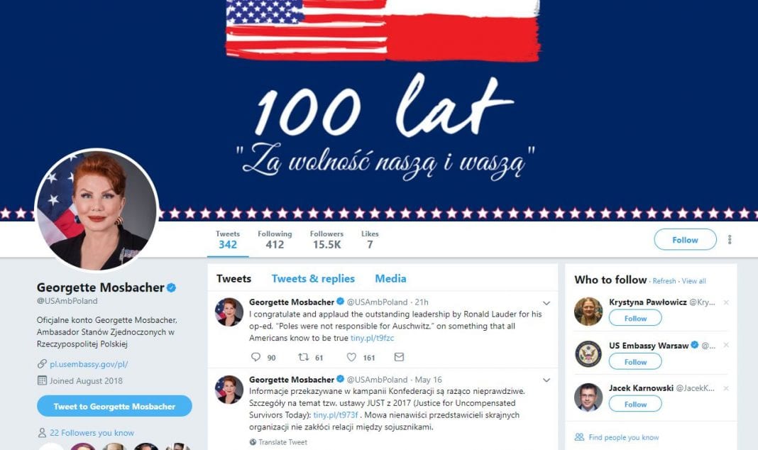758x450 pixels.
Task: Open the US Embassy Warsaw seal avatar
Action: (x=588, y=354)
